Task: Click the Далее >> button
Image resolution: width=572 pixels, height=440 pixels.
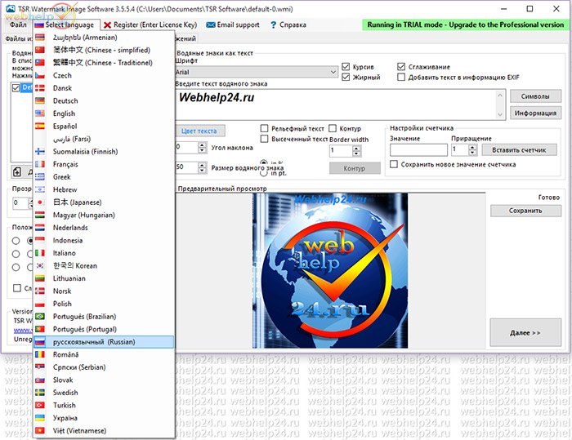Action: (525, 332)
